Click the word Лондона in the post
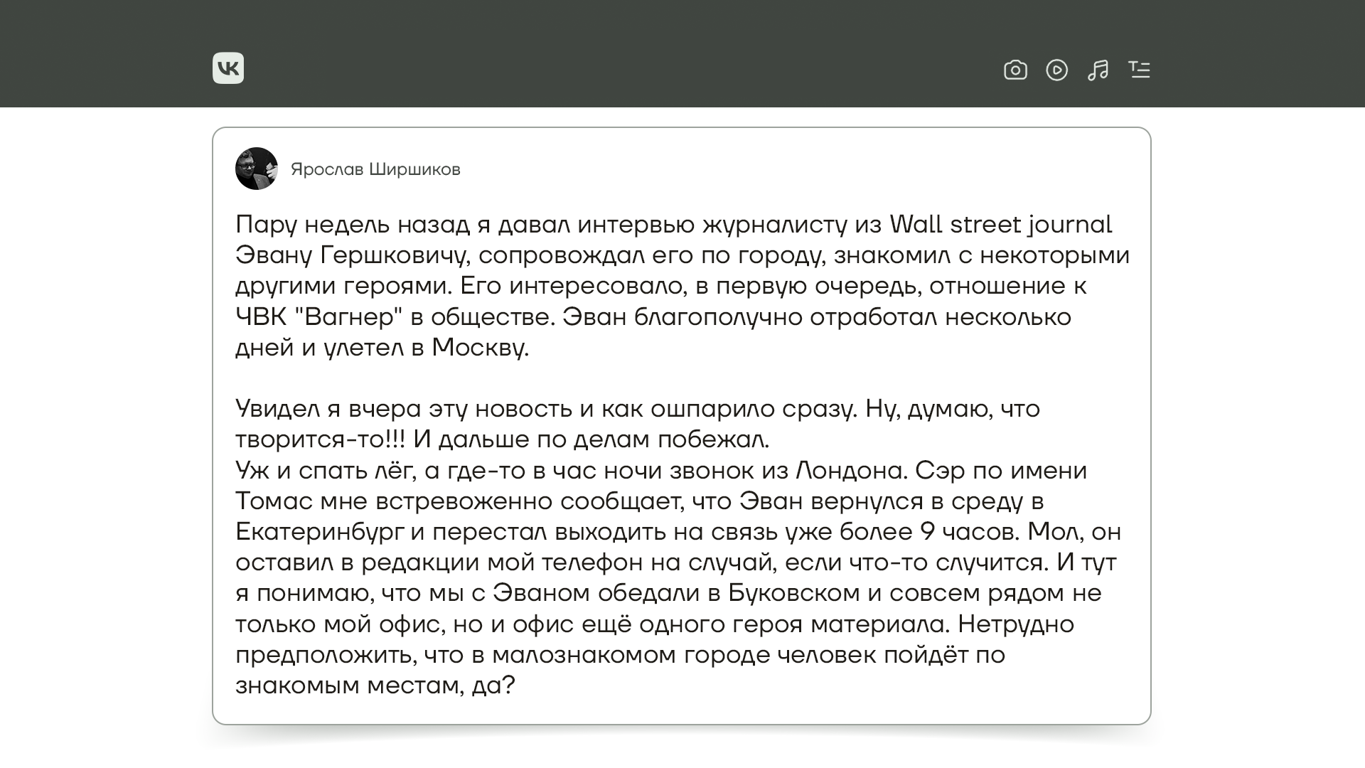The image size is (1365, 768). point(850,471)
